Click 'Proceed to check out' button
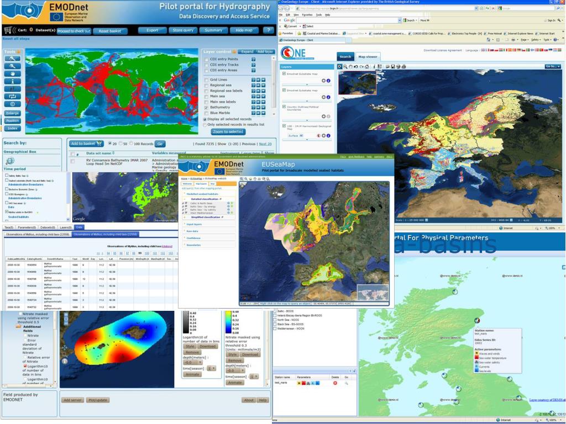This screenshot has height=424, width=566. pos(74,31)
